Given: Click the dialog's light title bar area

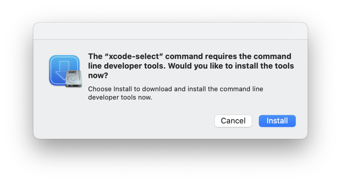Looking at the screenshot, I should coord(170,30).
